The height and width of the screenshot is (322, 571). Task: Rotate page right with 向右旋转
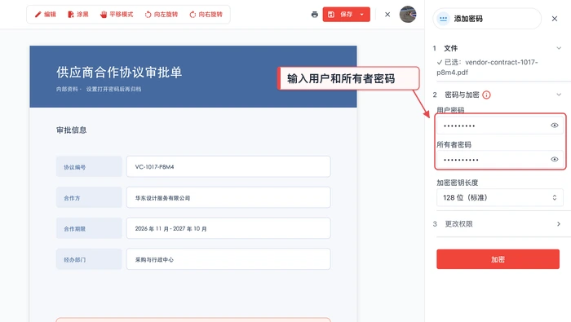click(x=206, y=15)
